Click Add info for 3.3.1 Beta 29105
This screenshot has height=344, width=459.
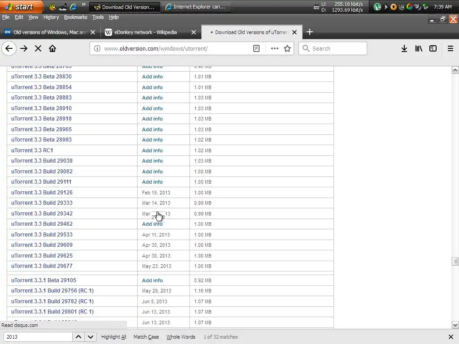point(152,280)
